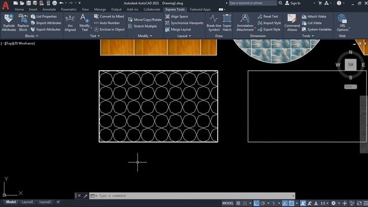The height and width of the screenshot is (207, 368).
Task: Expand the Modify panel dropdown
Action: coord(145,36)
